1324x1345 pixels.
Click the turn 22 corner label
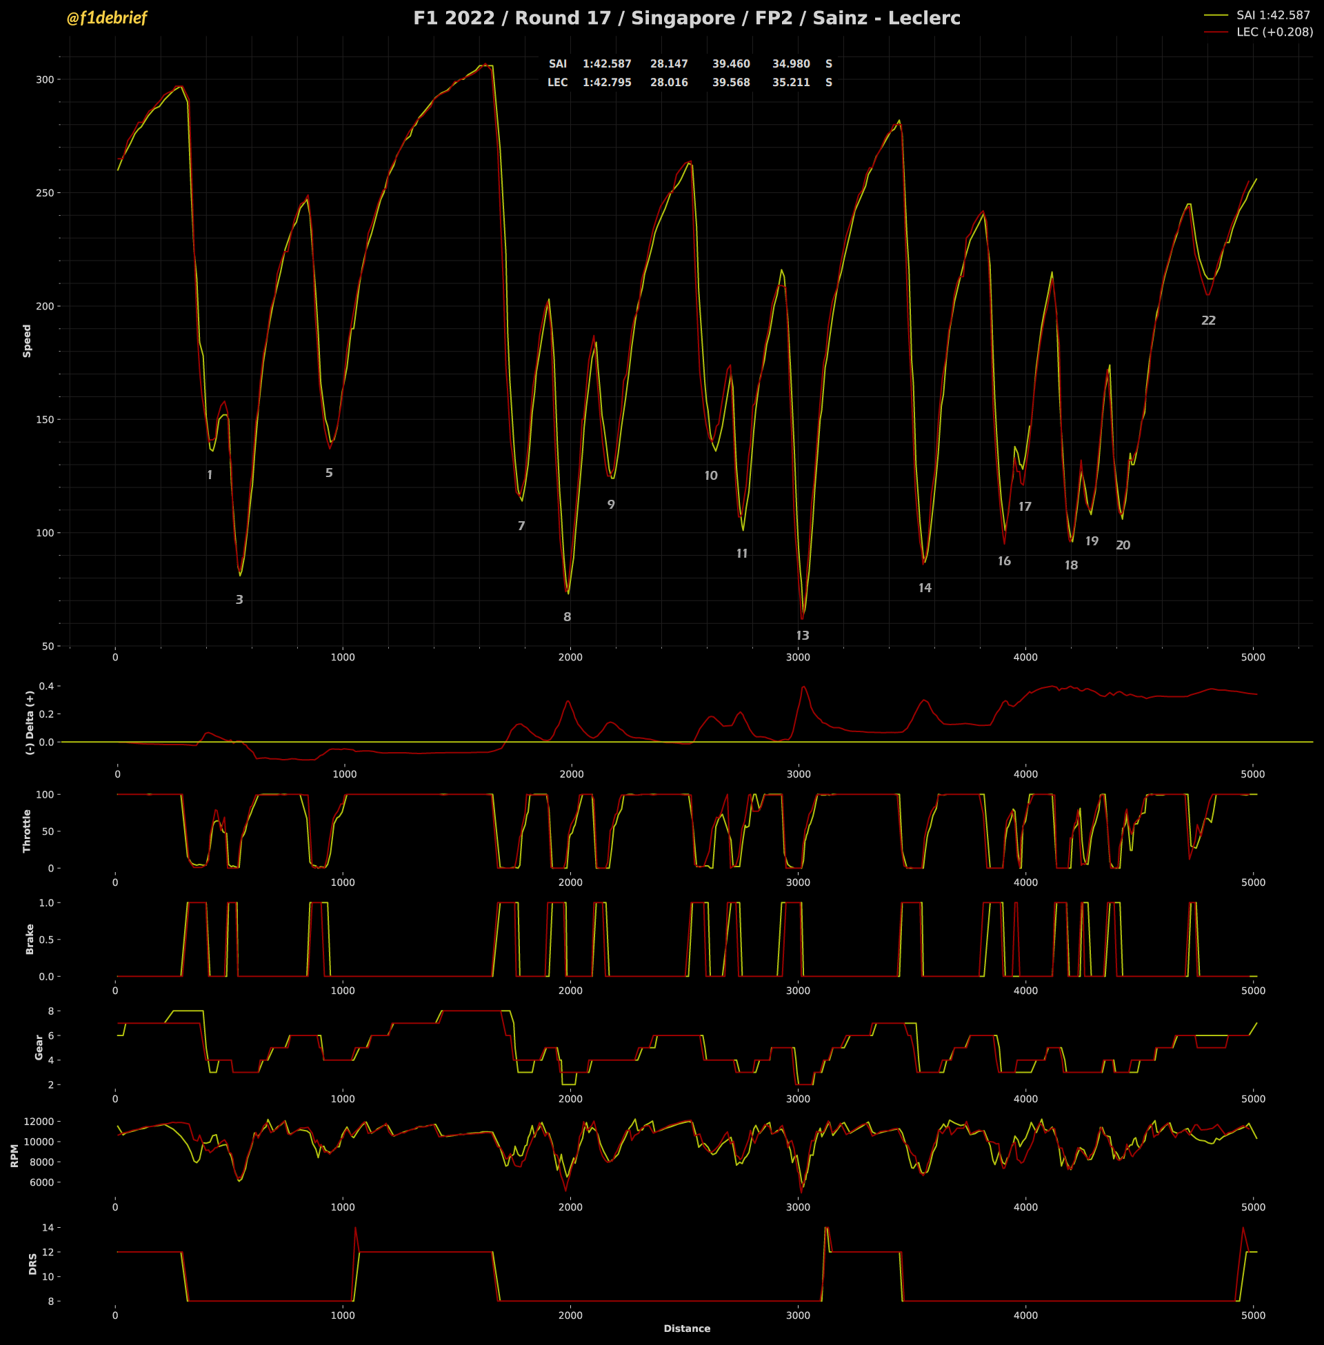1209,321
